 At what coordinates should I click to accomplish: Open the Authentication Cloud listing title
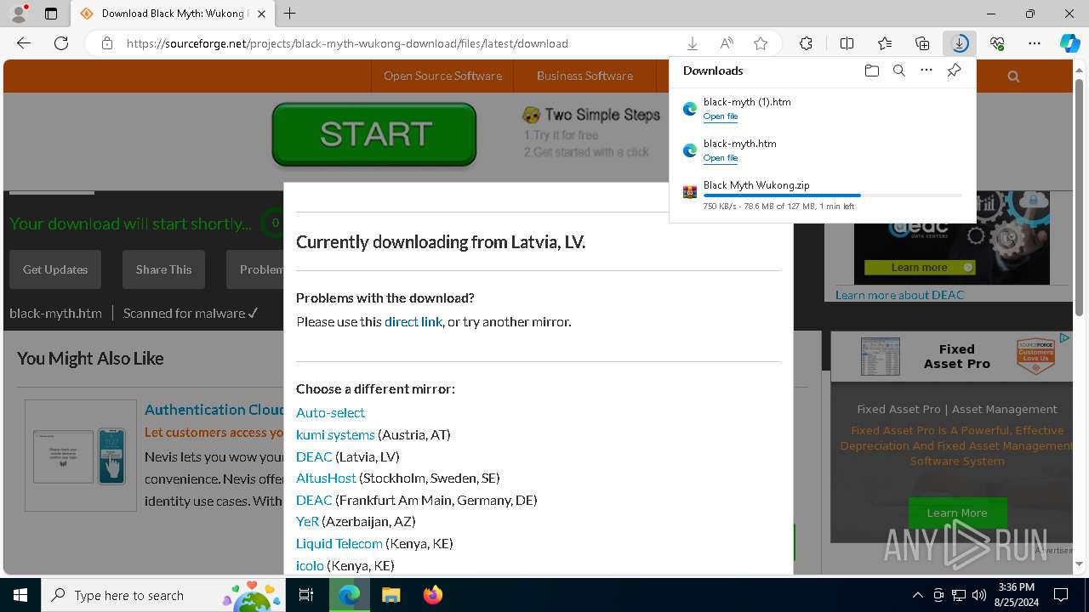(x=214, y=410)
